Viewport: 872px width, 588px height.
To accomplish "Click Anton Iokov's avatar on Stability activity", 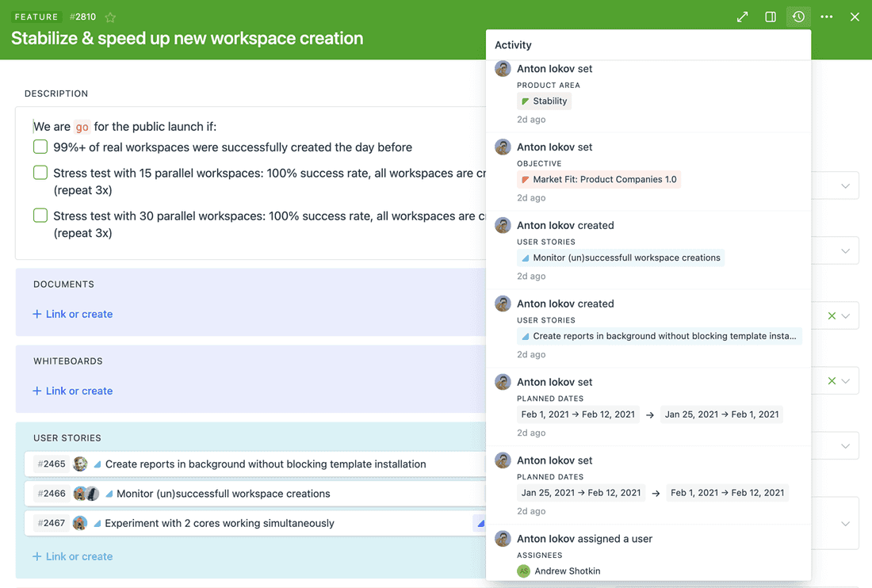I will pos(503,69).
